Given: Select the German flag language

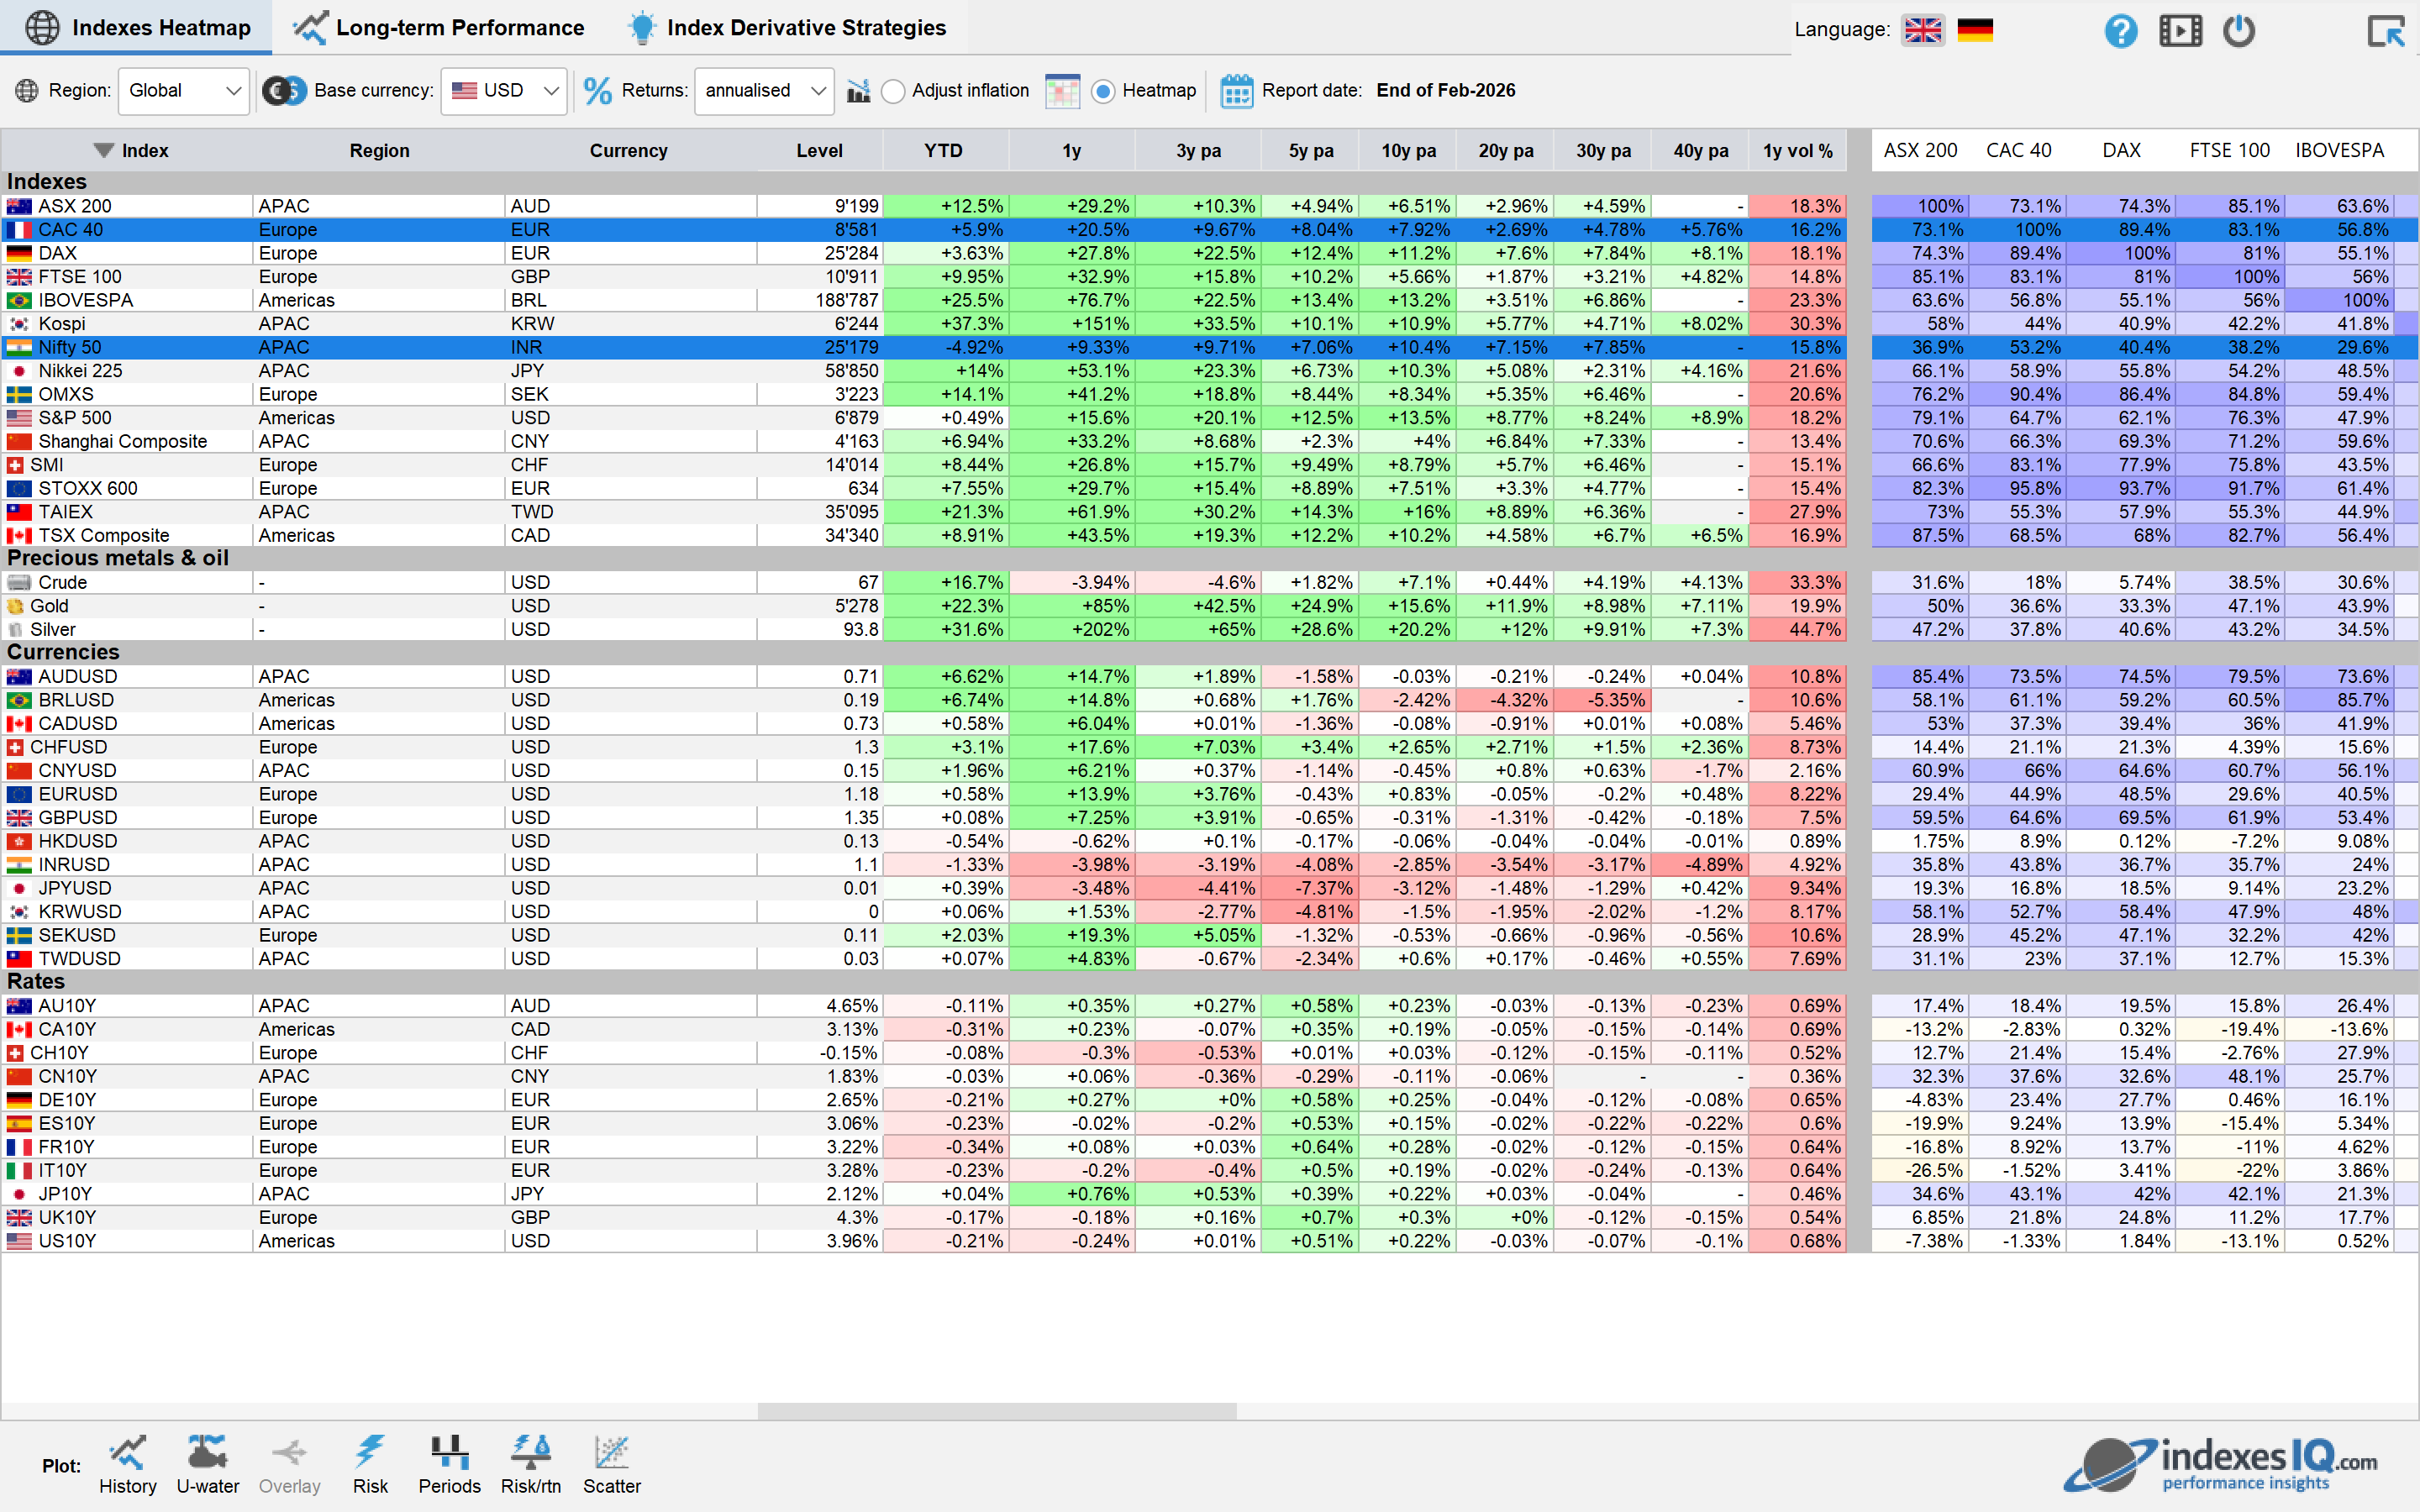Looking at the screenshot, I should point(1975,30).
